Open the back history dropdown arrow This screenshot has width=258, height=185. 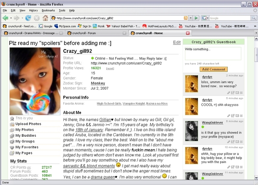pos(11,18)
